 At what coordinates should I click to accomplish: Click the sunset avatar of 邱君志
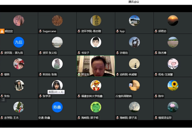tap(173, 20)
